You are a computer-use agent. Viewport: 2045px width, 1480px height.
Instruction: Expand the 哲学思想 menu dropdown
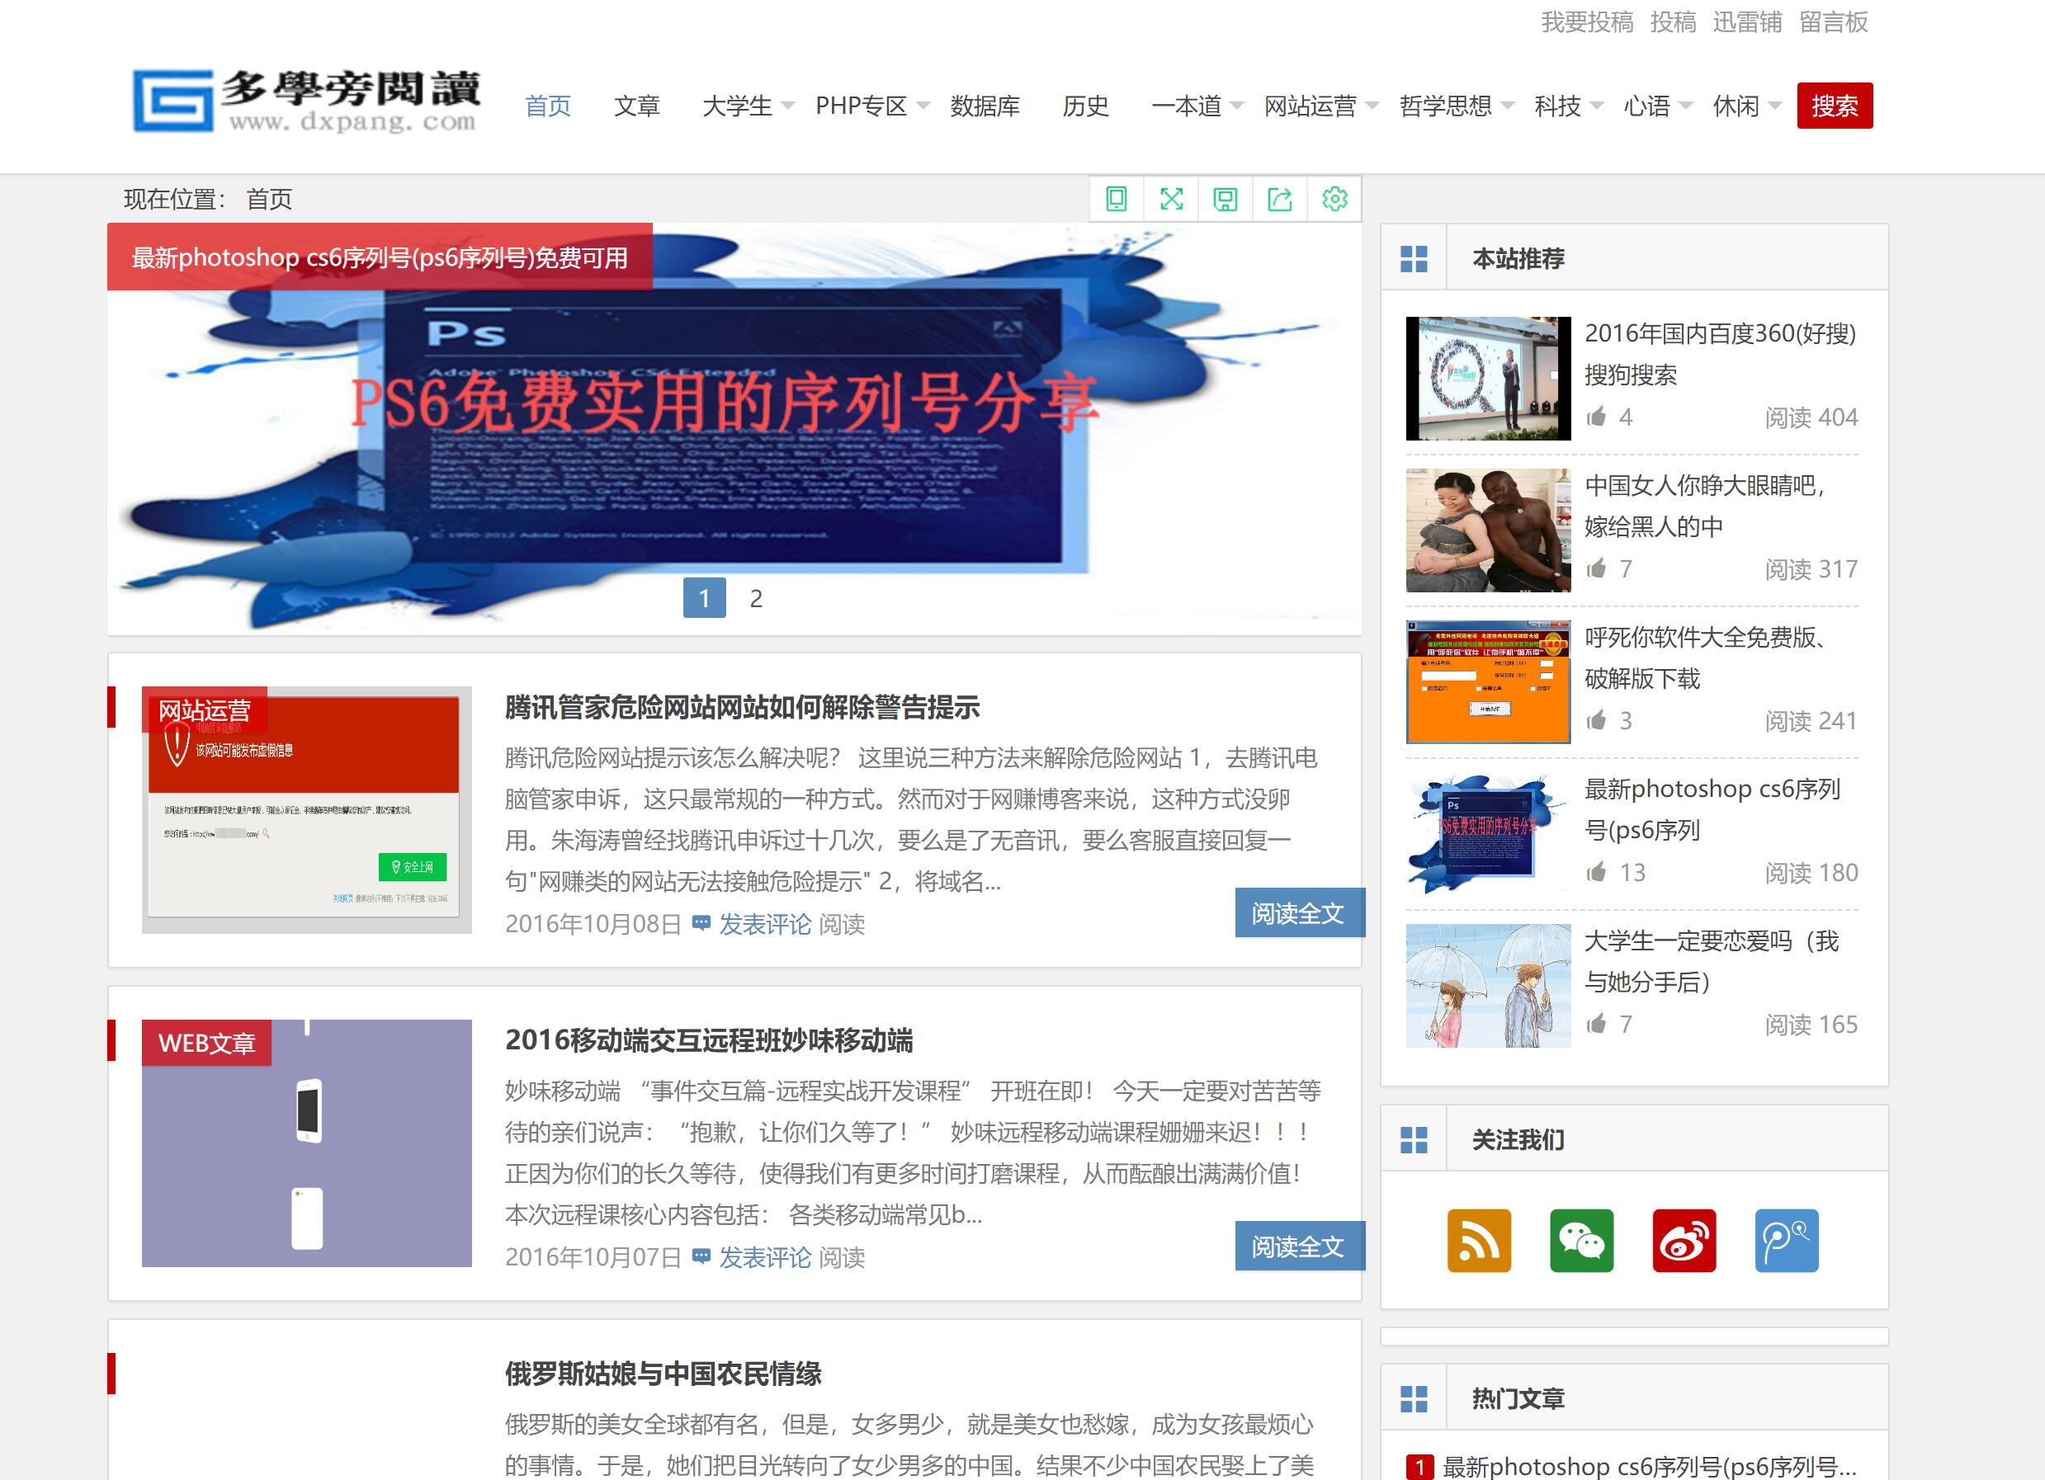pyautogui.click(x=1508, y=106)
